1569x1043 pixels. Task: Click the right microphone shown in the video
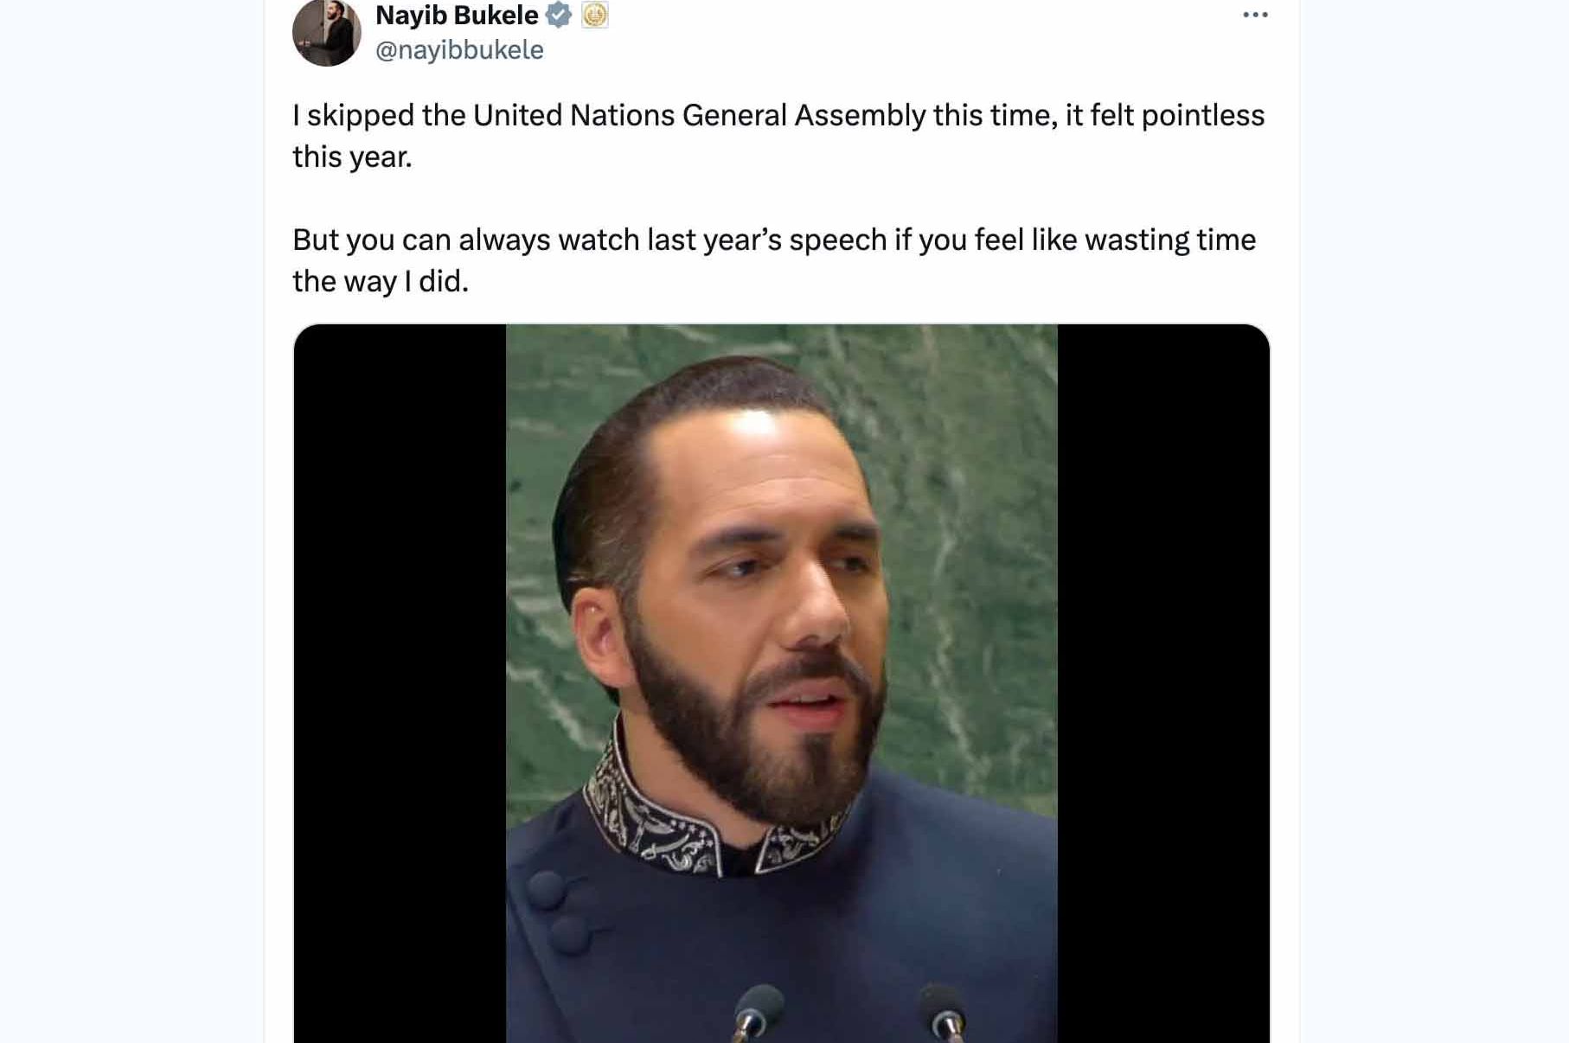(x=943, y=1014)
